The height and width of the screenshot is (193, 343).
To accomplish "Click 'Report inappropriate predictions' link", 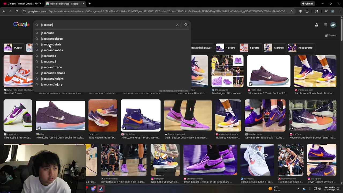I will (x=173, y=91).
